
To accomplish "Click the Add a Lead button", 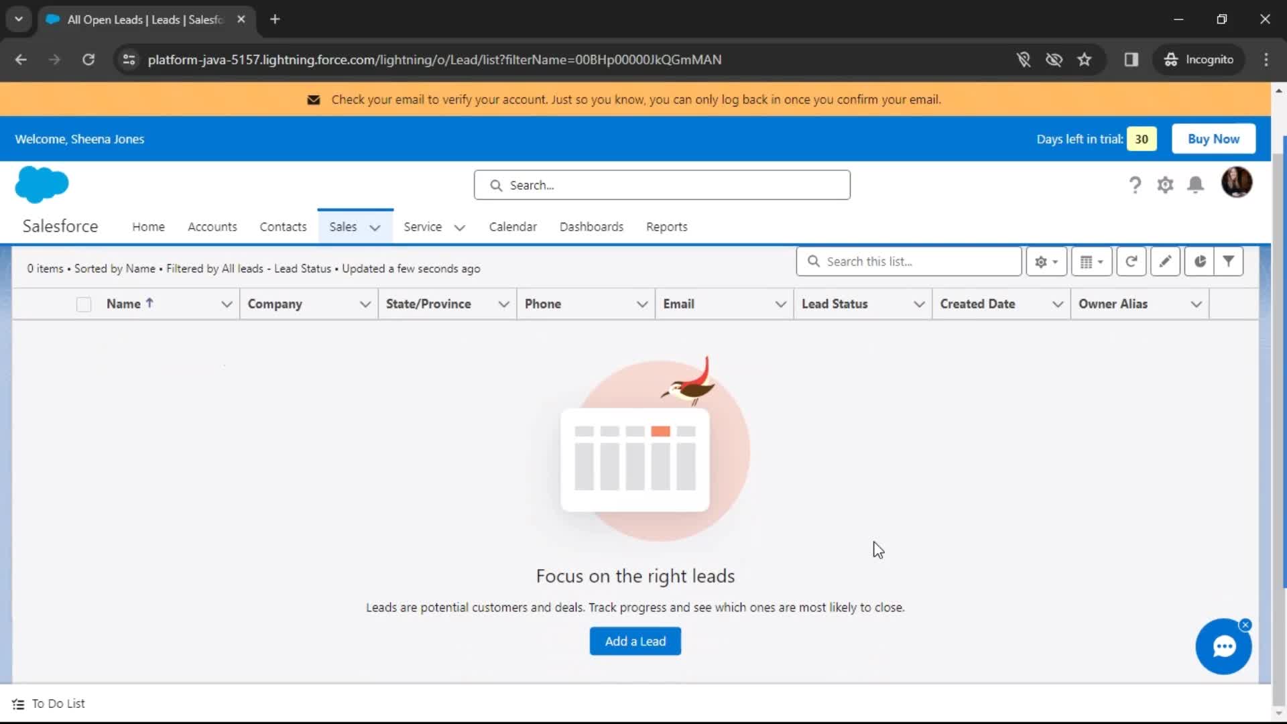I will pos(635,642).
